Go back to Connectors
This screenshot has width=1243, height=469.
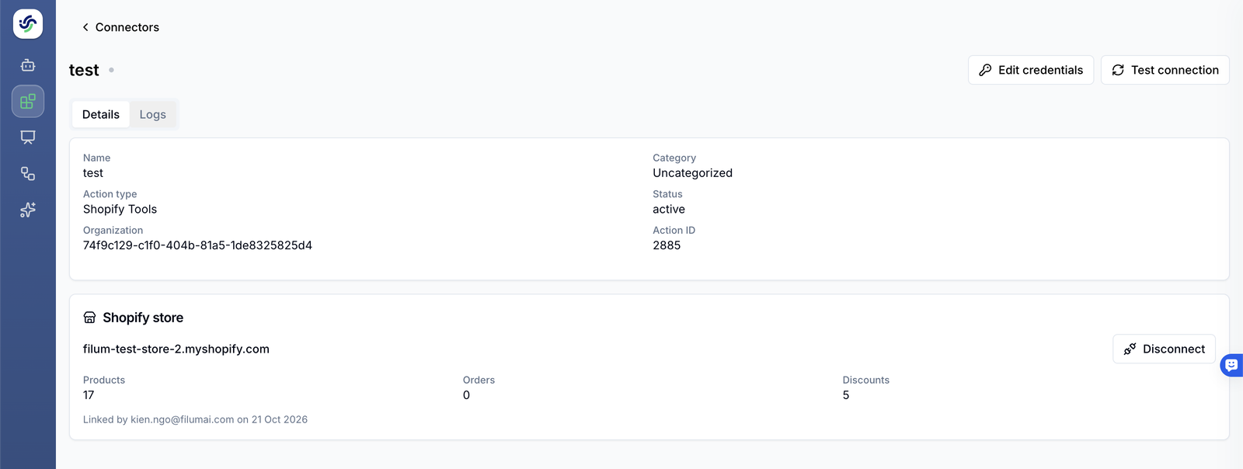pos(127,27)
